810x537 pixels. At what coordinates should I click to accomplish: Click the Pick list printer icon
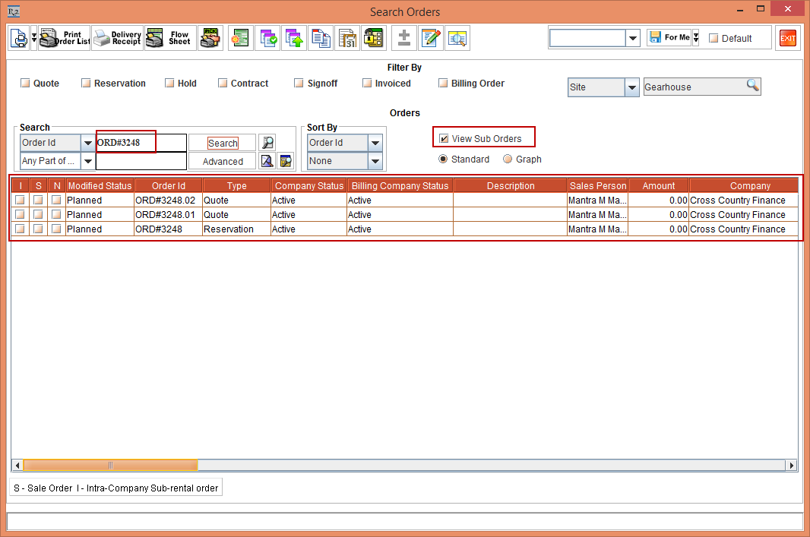[210, 38]
